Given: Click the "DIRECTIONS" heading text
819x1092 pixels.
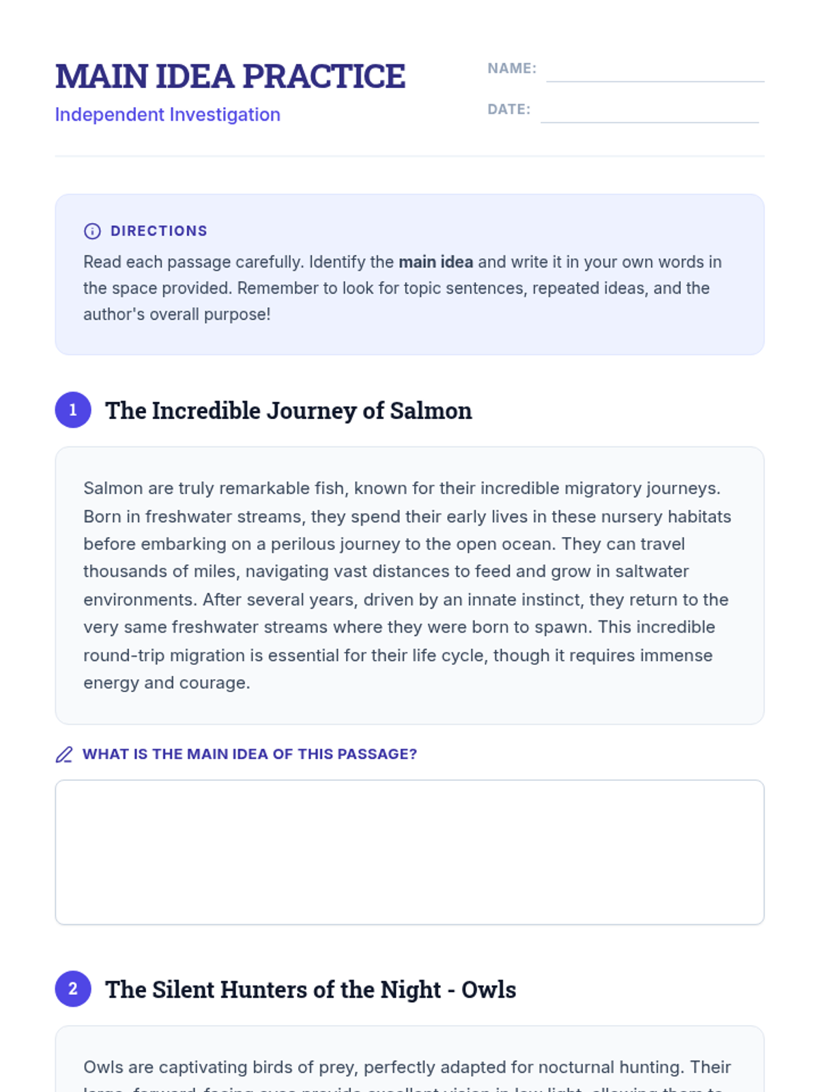Looking at the screenshot, I should [159, 231].
